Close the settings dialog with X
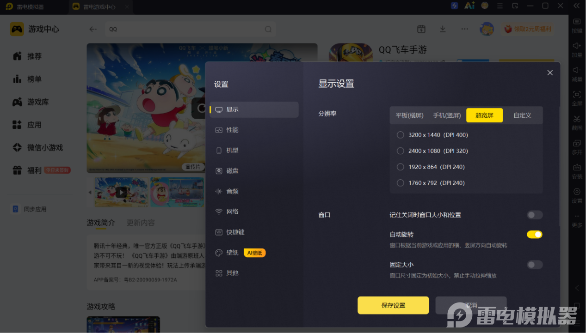Image resolution: width=586 pixels, height=333 pixels. 550,73
